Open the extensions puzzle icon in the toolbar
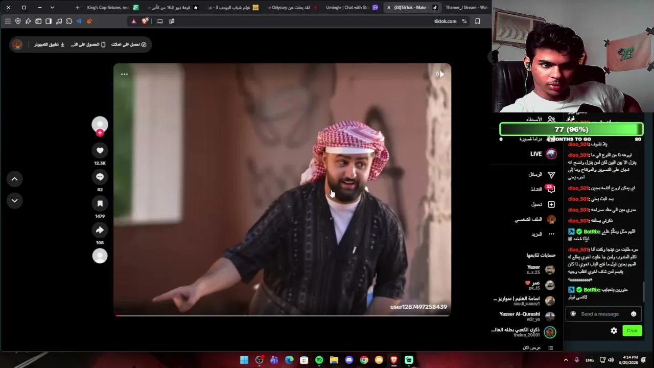The width and height of the screenshot is (654, 368). click(x=69, y=21)
